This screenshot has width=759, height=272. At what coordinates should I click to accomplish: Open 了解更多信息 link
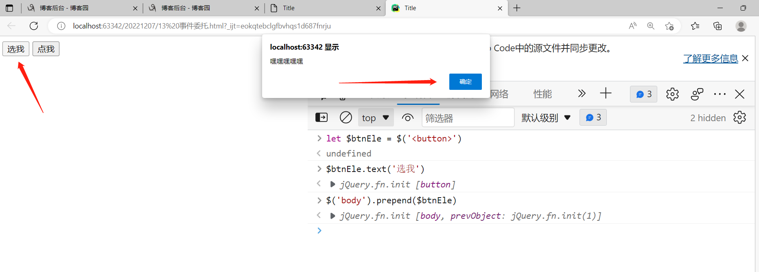click(x=711, y=59)
